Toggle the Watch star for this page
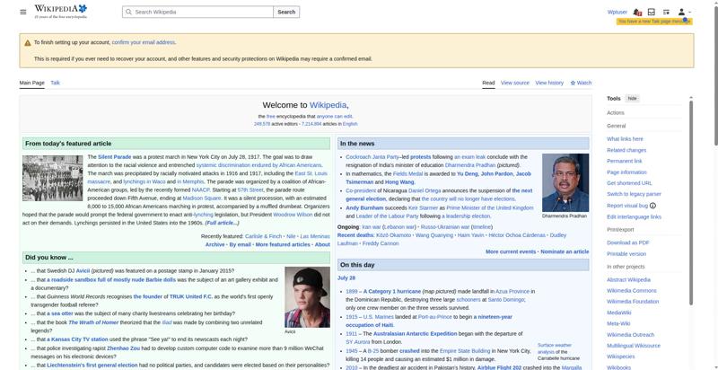This screenshot has width=718, height=370. click(x=581, y=83)
